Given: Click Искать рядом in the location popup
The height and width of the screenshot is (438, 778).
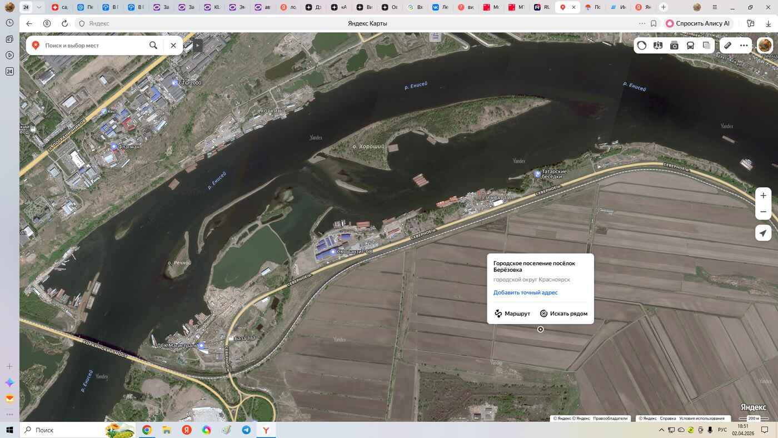Looking at the screenshot, I should click(x=563, y=313).
